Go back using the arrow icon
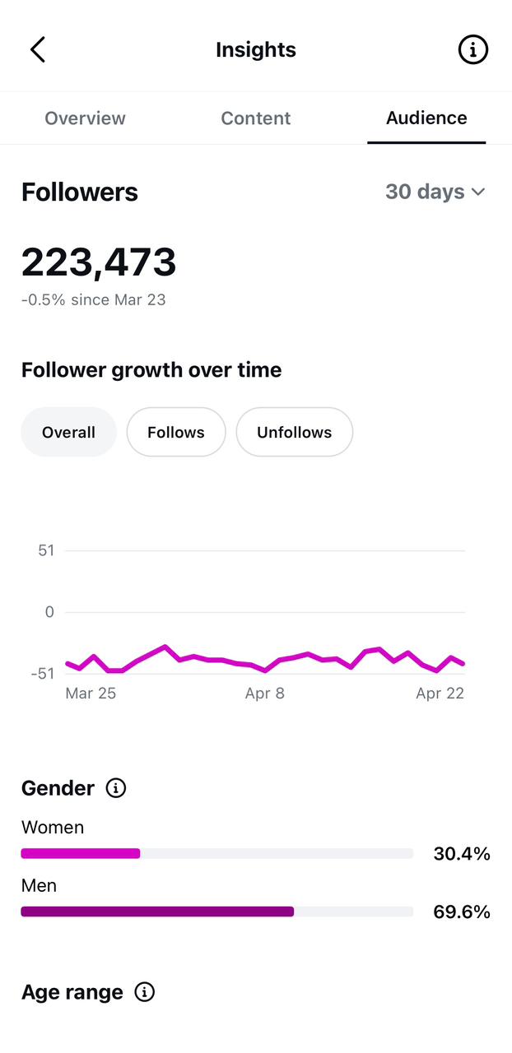 38,49
